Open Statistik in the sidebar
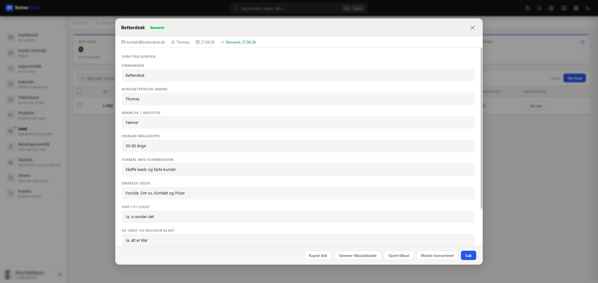Image resolution: width=598 pixels, height=283 pixels. (x=33, y=162)
